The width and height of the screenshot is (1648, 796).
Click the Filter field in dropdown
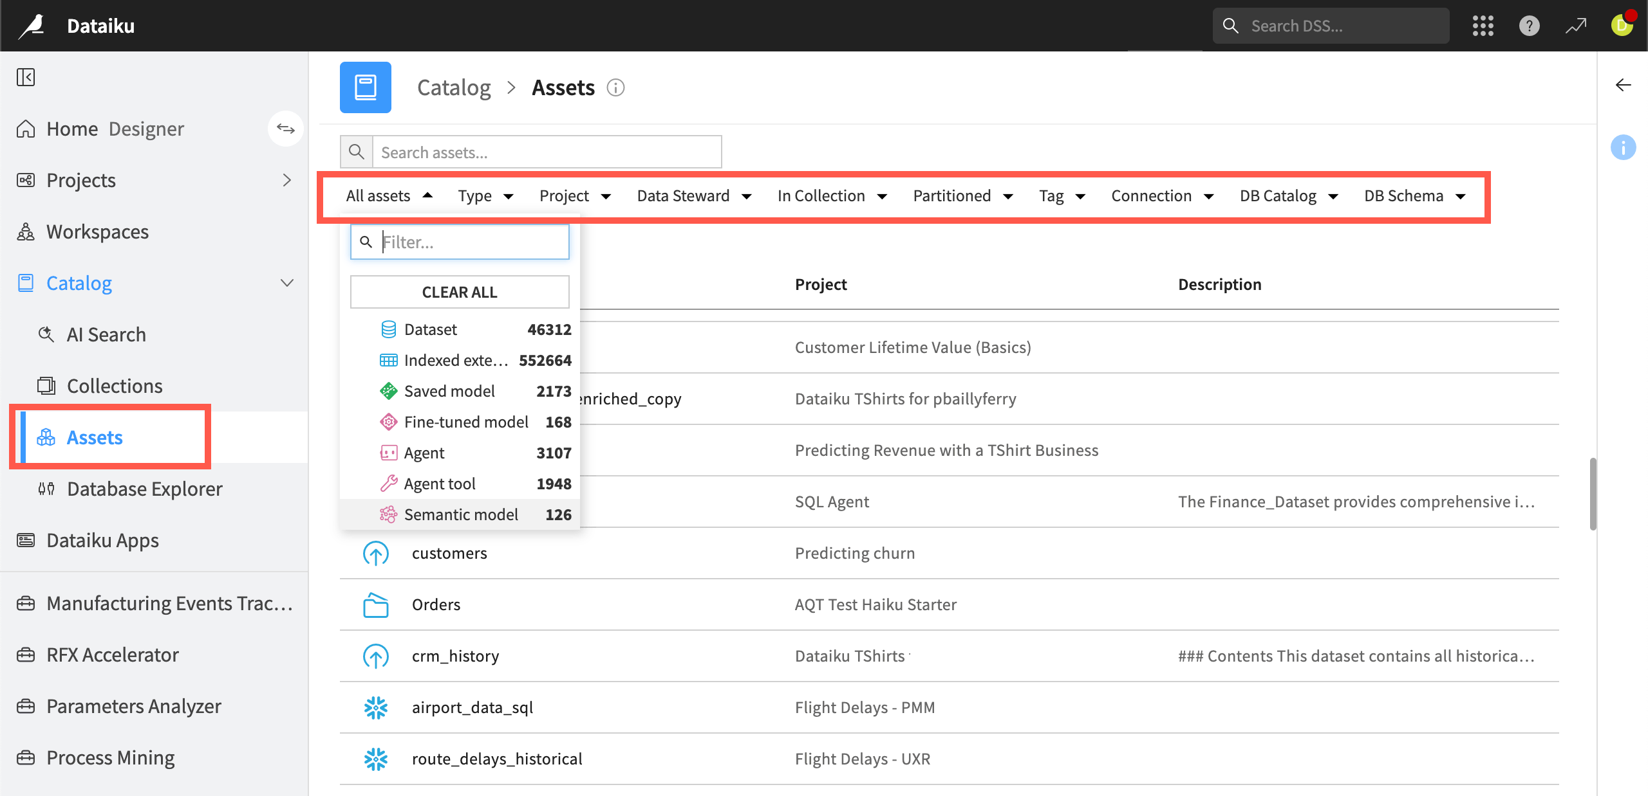tap(460, 242)
